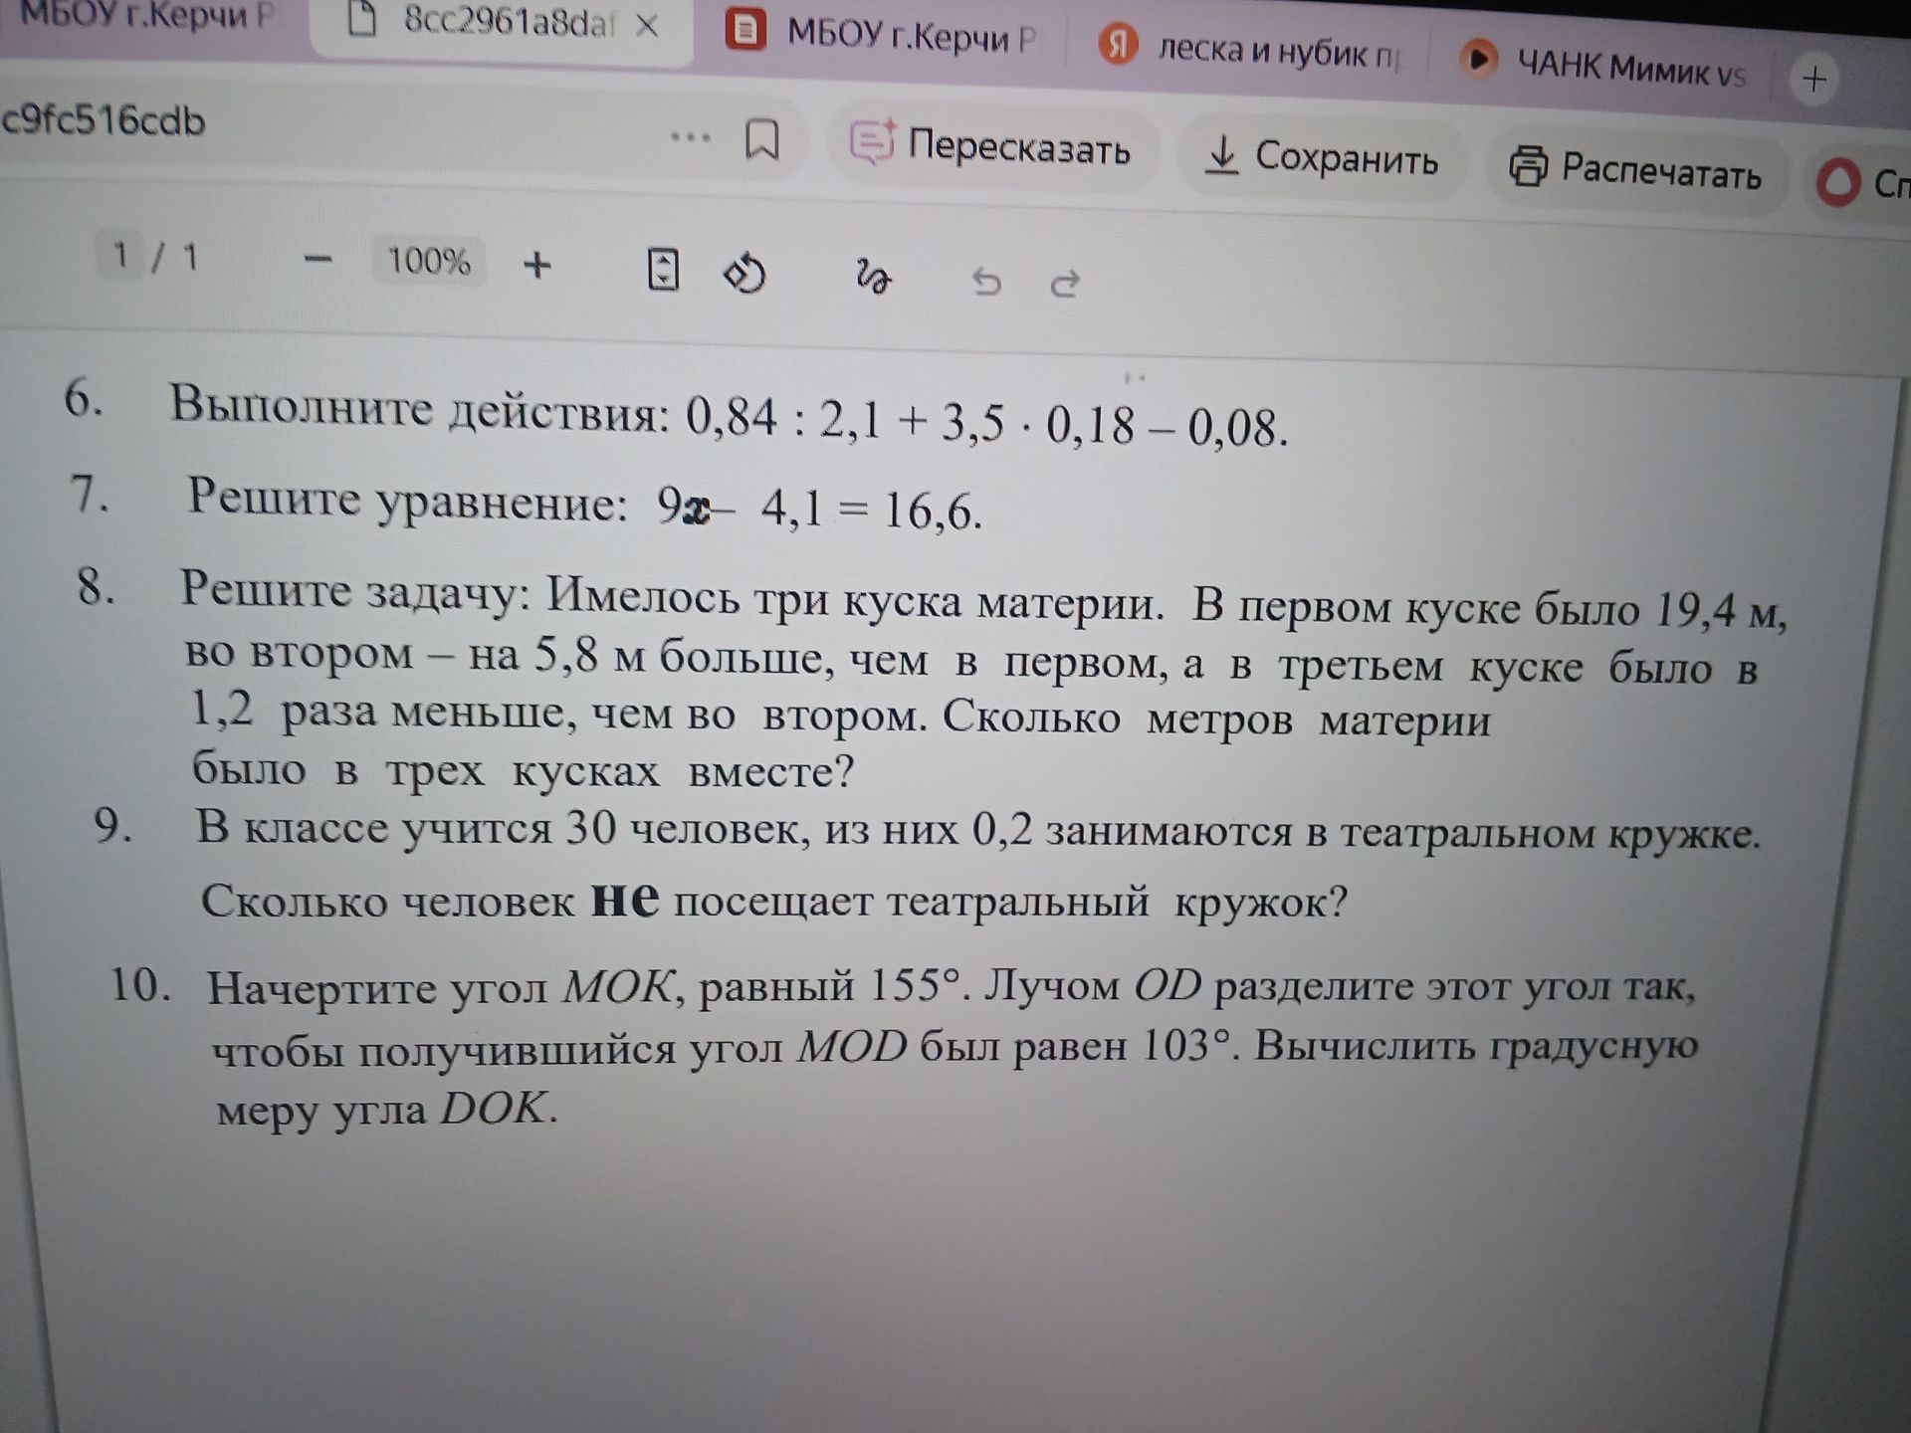Toggle fit-to-page view icon

click(663, 269)
